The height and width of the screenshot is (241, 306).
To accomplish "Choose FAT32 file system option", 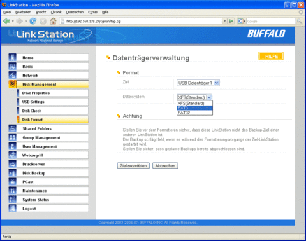I will [x=194, y=113].
